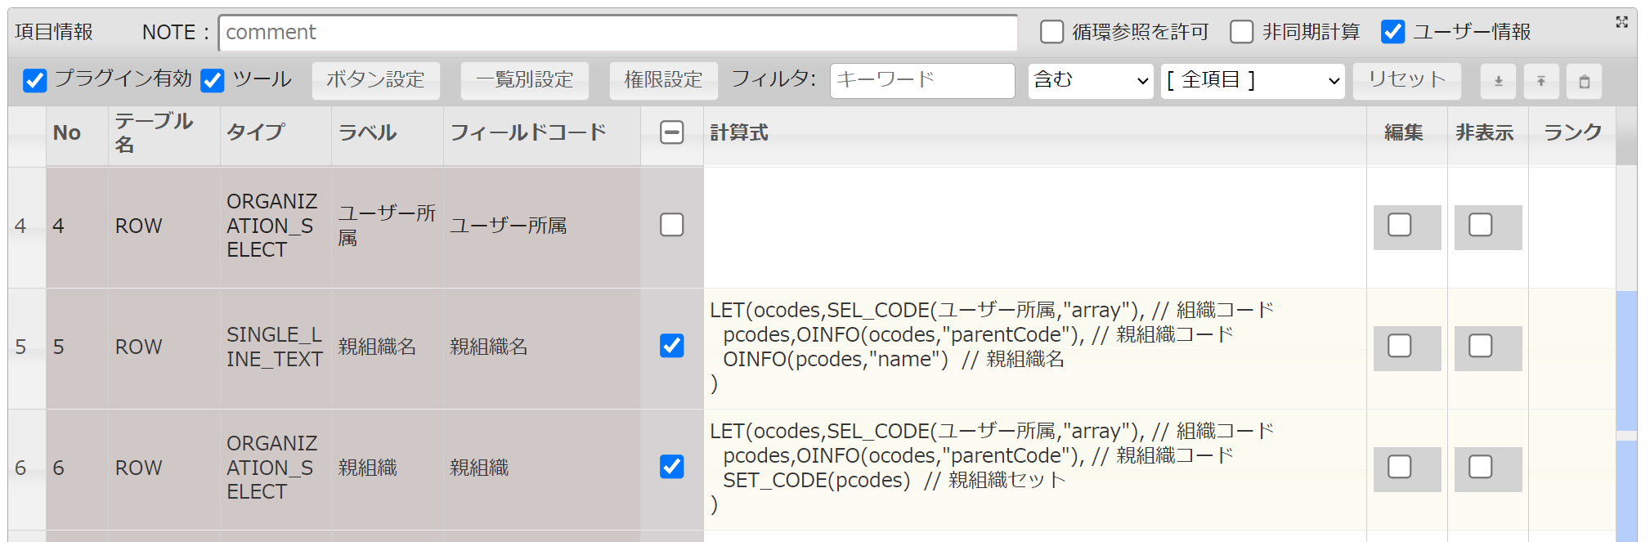Enable 循環参照を許可 checkbox
Screen dimensions: 1650x542
1051,32
